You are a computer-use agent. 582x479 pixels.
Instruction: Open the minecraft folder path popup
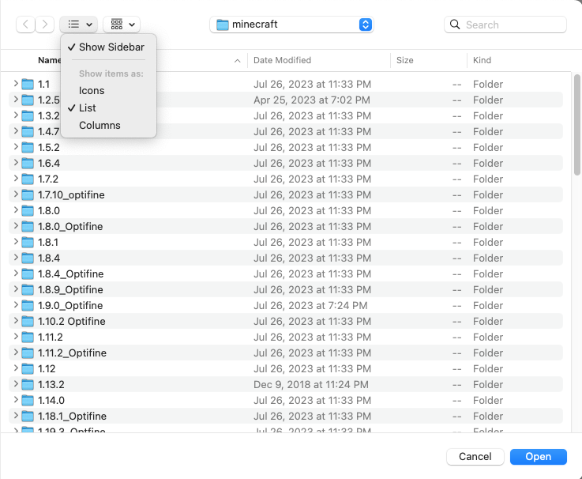[x=291, y=25]
